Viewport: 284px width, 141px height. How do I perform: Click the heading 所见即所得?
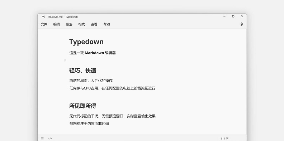point(82,106)
